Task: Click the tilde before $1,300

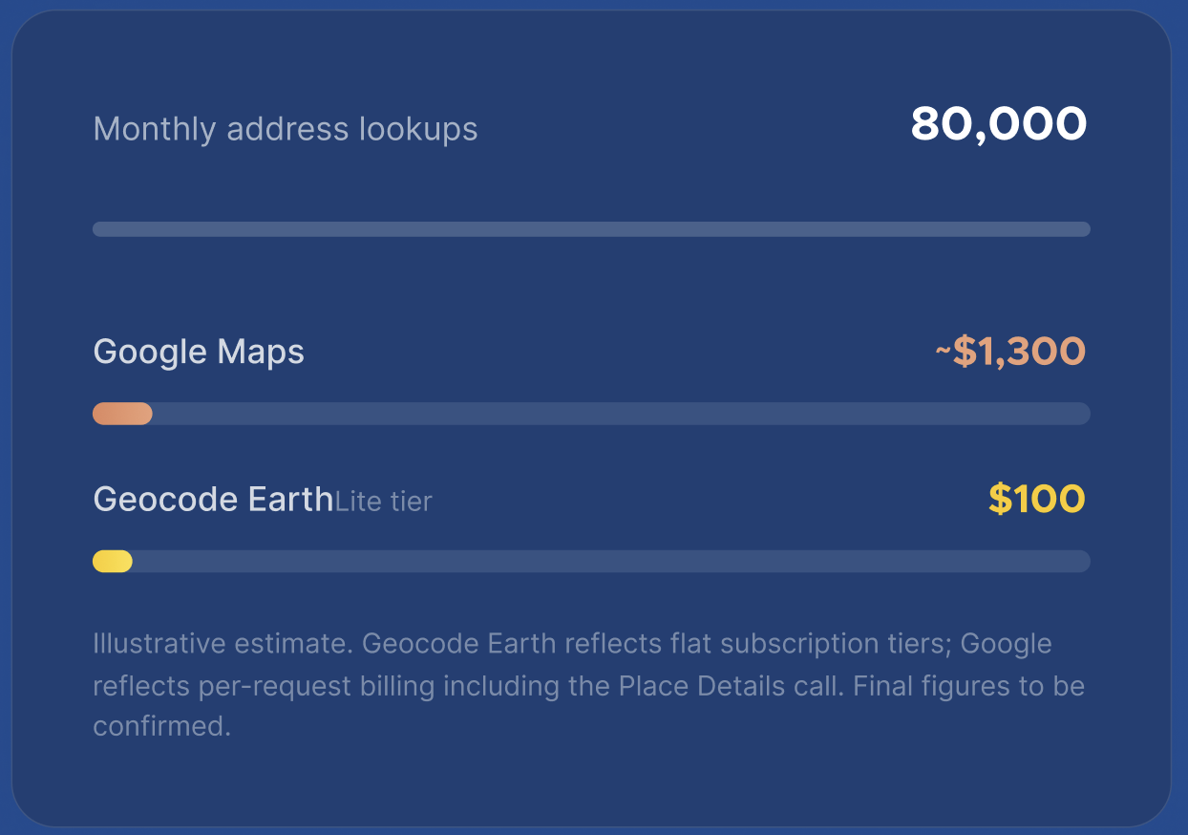Action: [x=943, y=352]
